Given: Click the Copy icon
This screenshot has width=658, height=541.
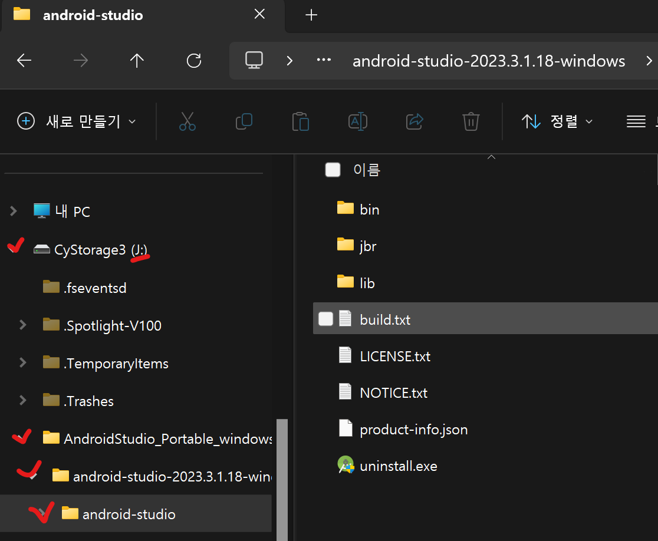Looking at the screenshot, I should tap(244, 121).
